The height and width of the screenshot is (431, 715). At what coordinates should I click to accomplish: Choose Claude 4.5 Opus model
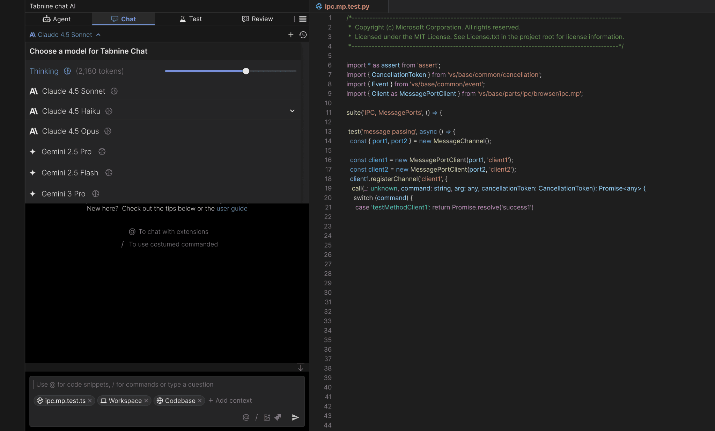163,131
